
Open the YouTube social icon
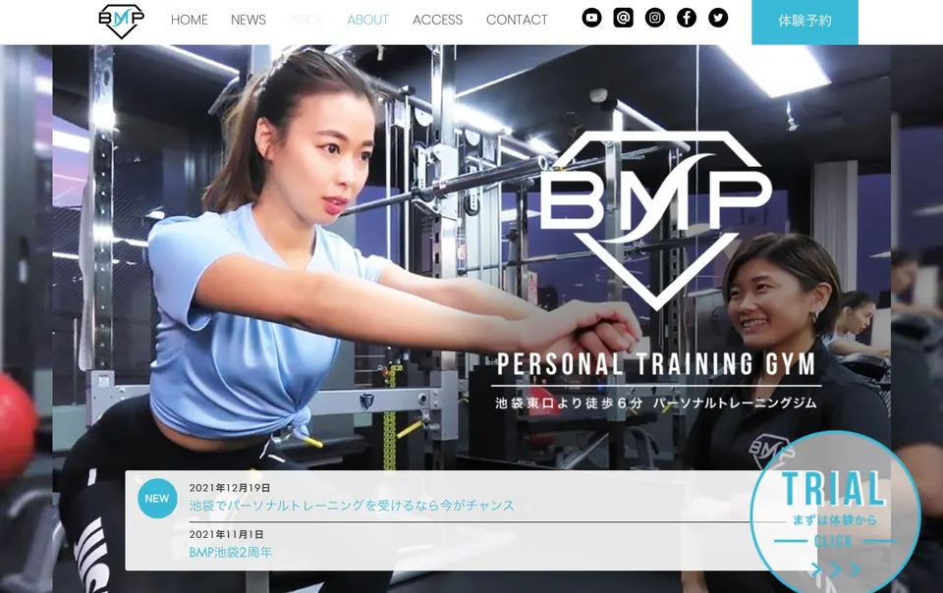(591, 18)
